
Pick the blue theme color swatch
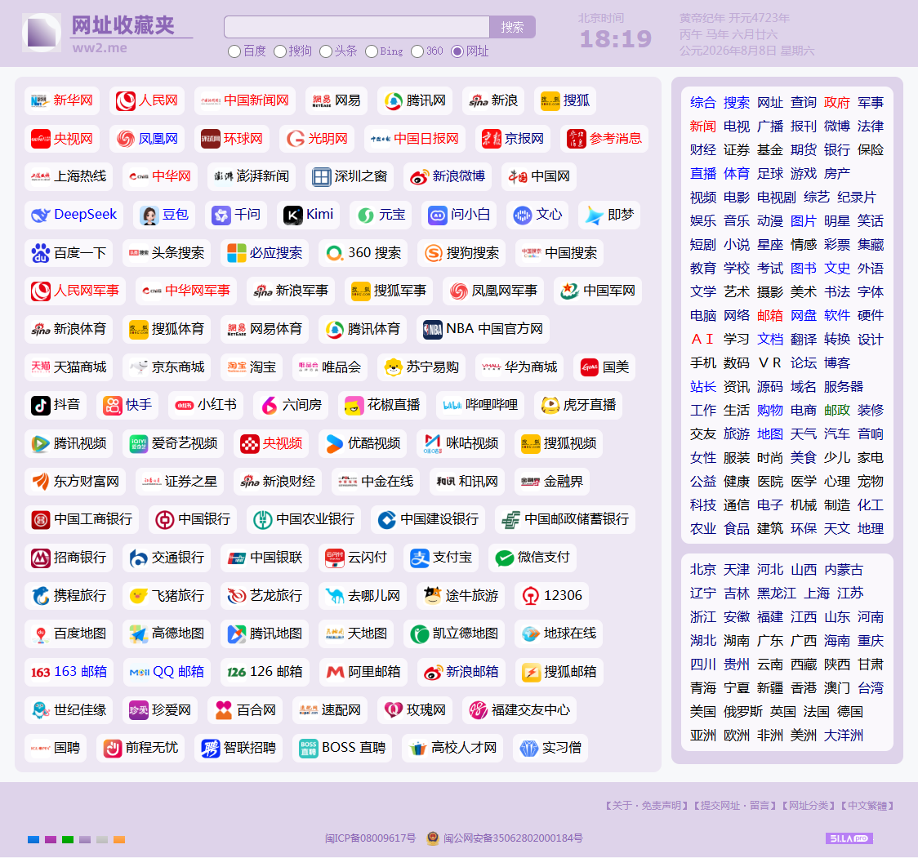33,839
